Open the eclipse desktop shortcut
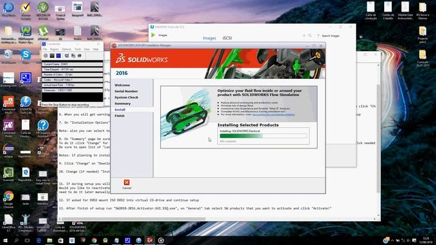This screenshot has height=245, width=436. 8,151
